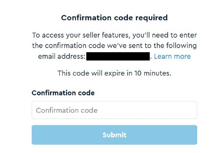Click the bold Confirmation code field label

[x=63, y=93]
